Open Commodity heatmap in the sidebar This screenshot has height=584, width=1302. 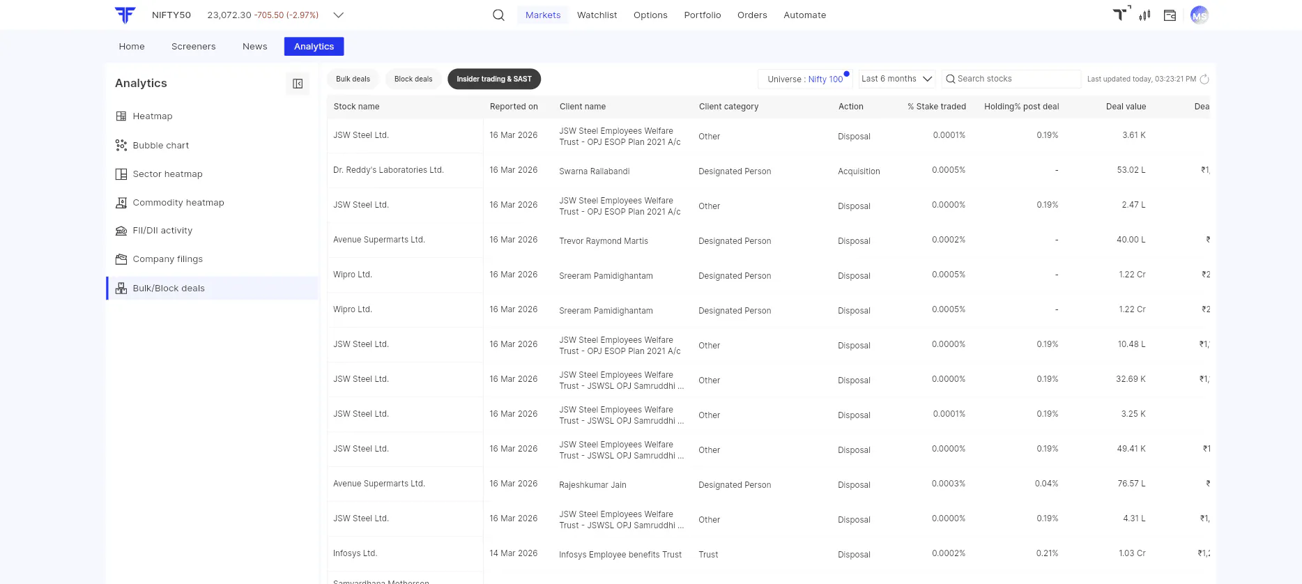point(213,203)
